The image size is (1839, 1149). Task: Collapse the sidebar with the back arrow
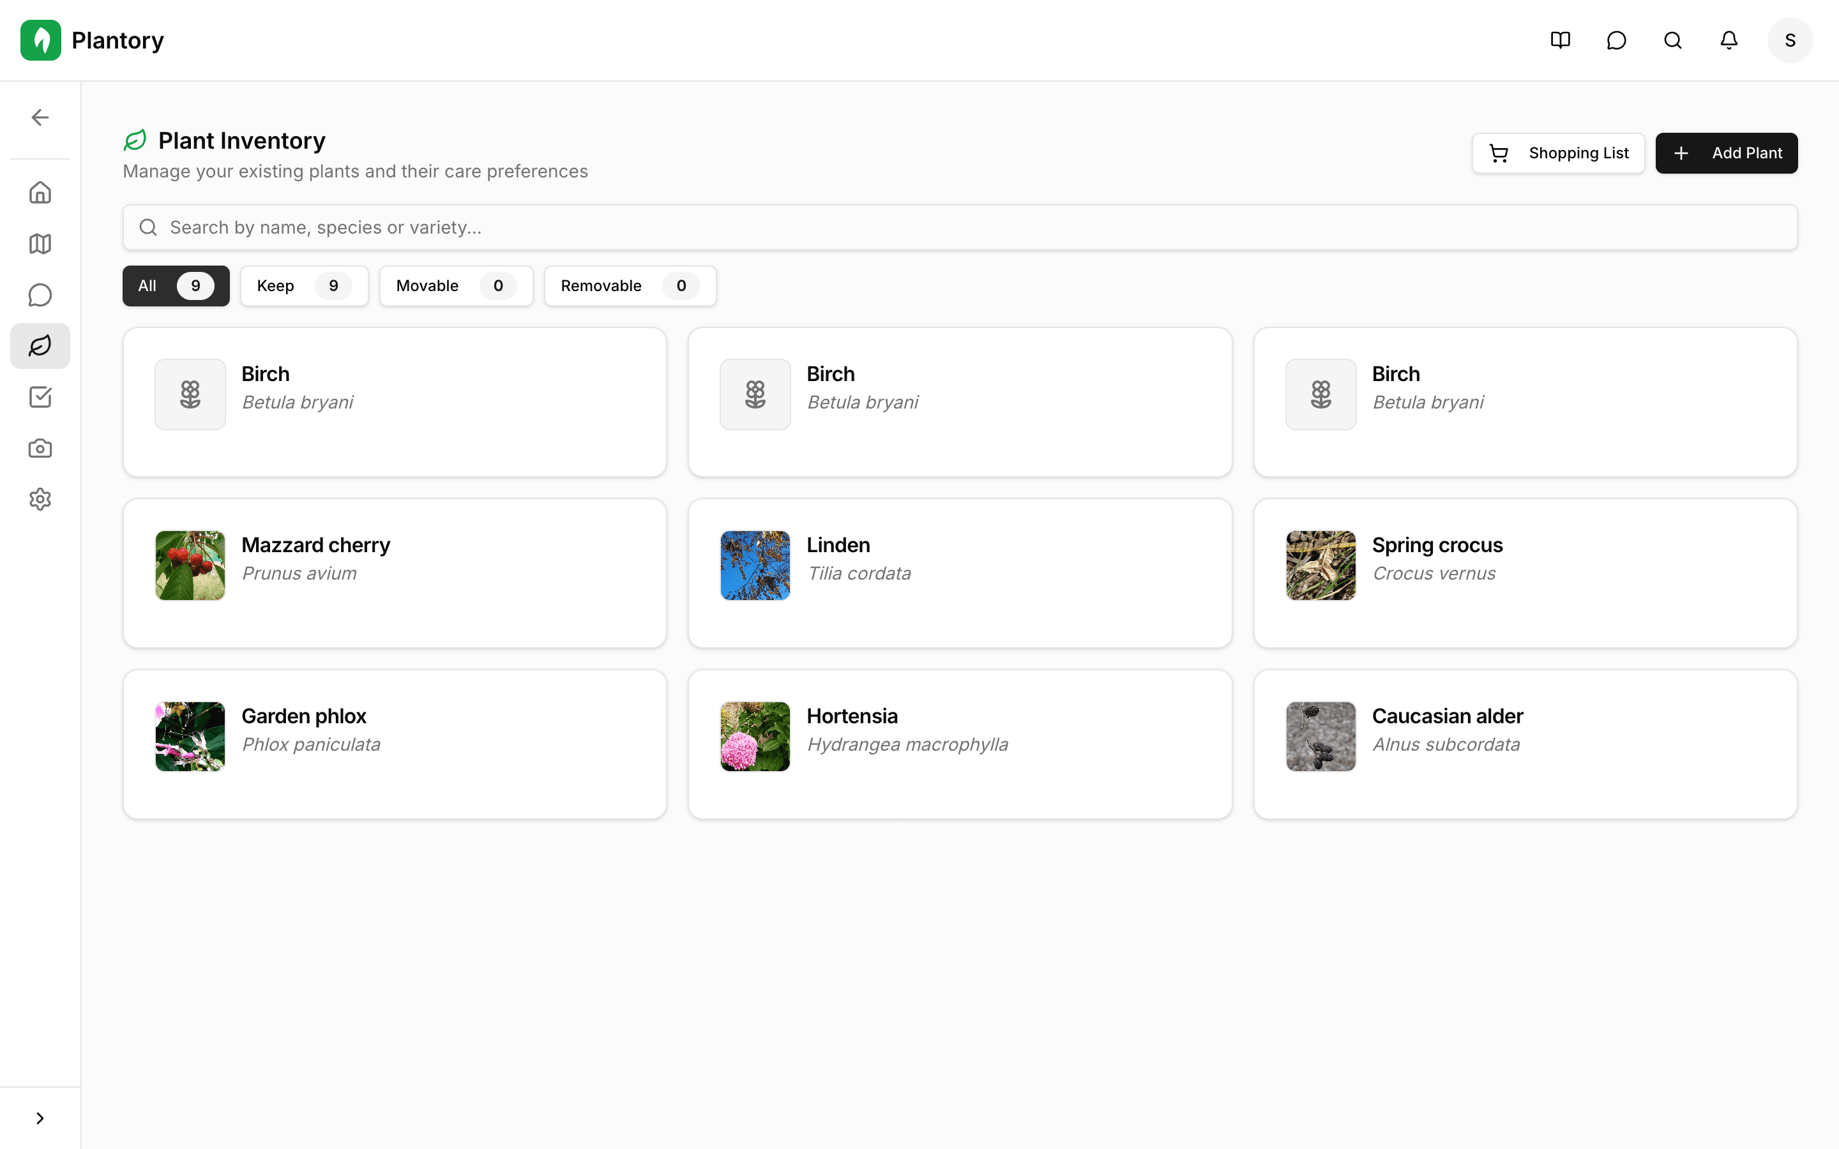(x=40, y=117)
